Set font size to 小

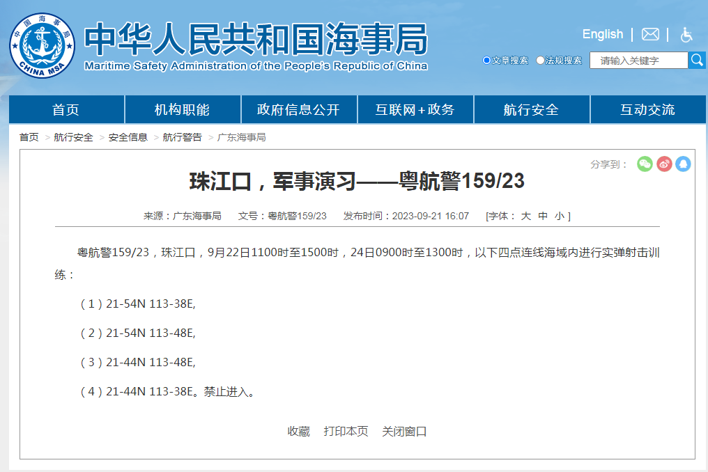tap(560, 216)
